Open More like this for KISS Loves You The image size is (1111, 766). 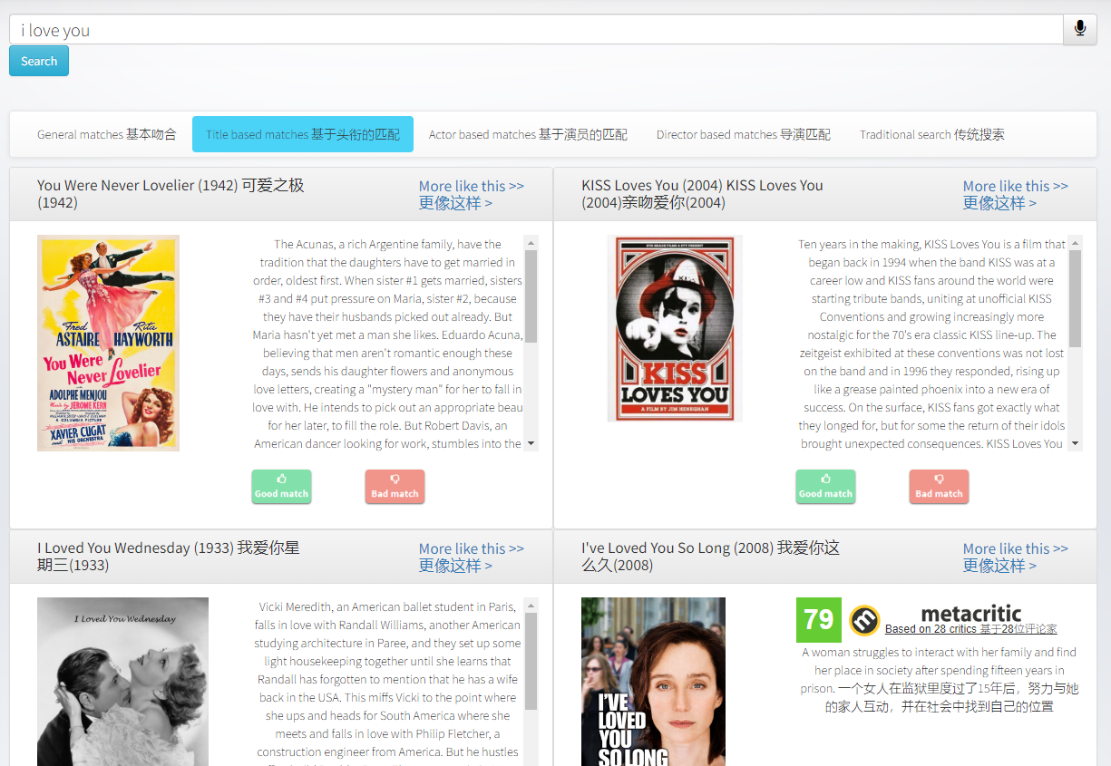(1015, 194)
